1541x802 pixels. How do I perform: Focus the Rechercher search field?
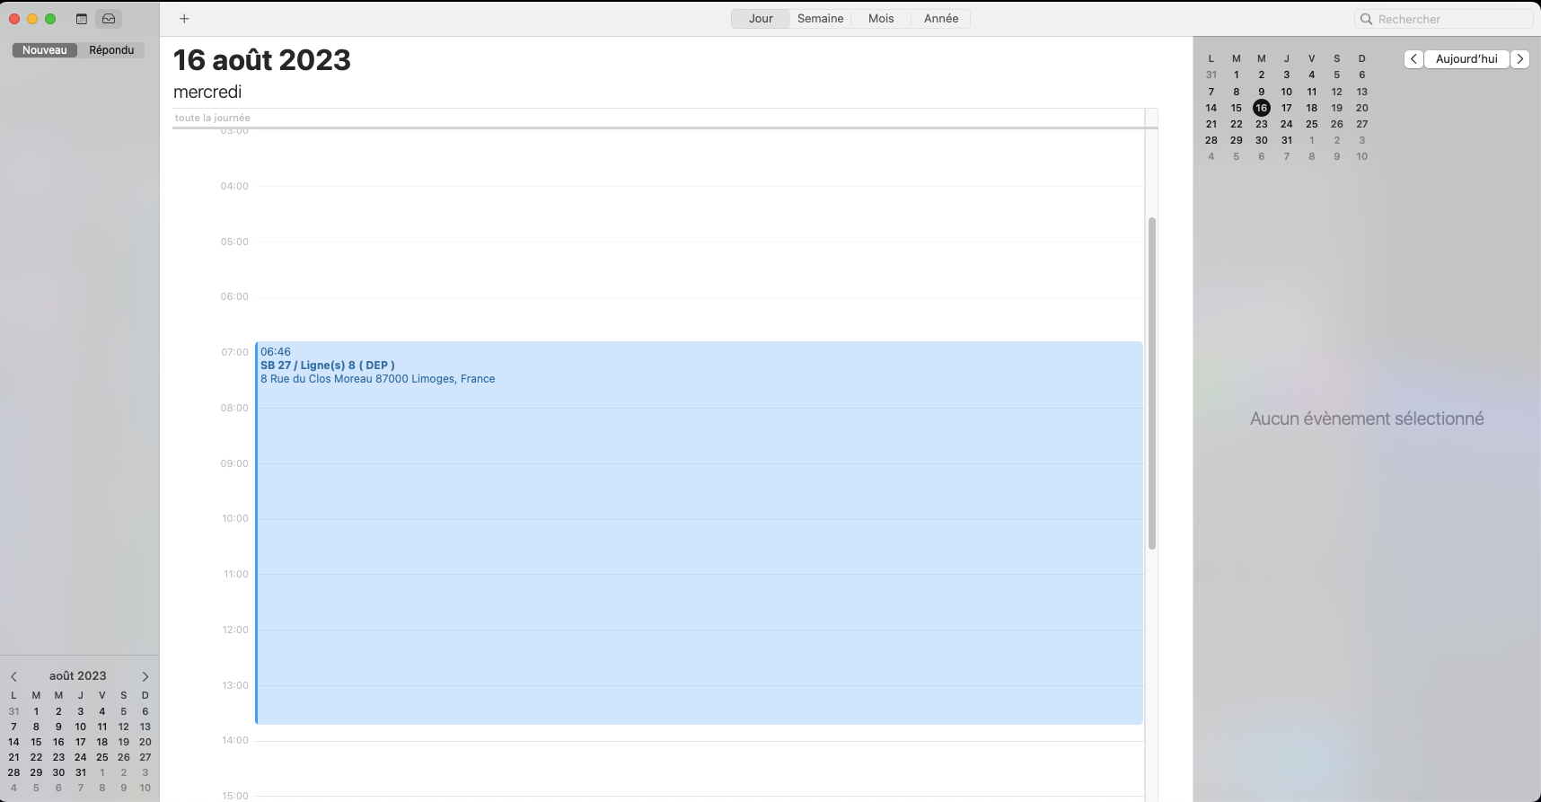click(1444, 19)
